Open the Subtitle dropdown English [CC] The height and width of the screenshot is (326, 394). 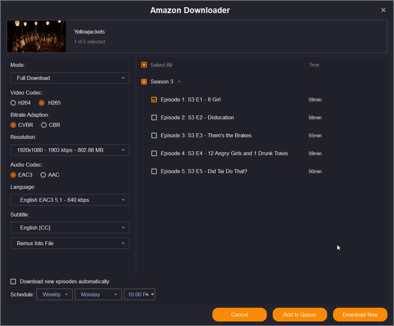click(x=69, y=228)
